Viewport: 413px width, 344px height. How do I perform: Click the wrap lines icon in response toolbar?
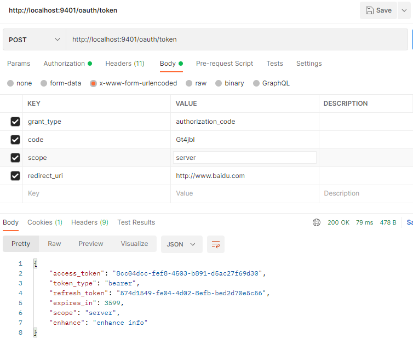point(216,244)
